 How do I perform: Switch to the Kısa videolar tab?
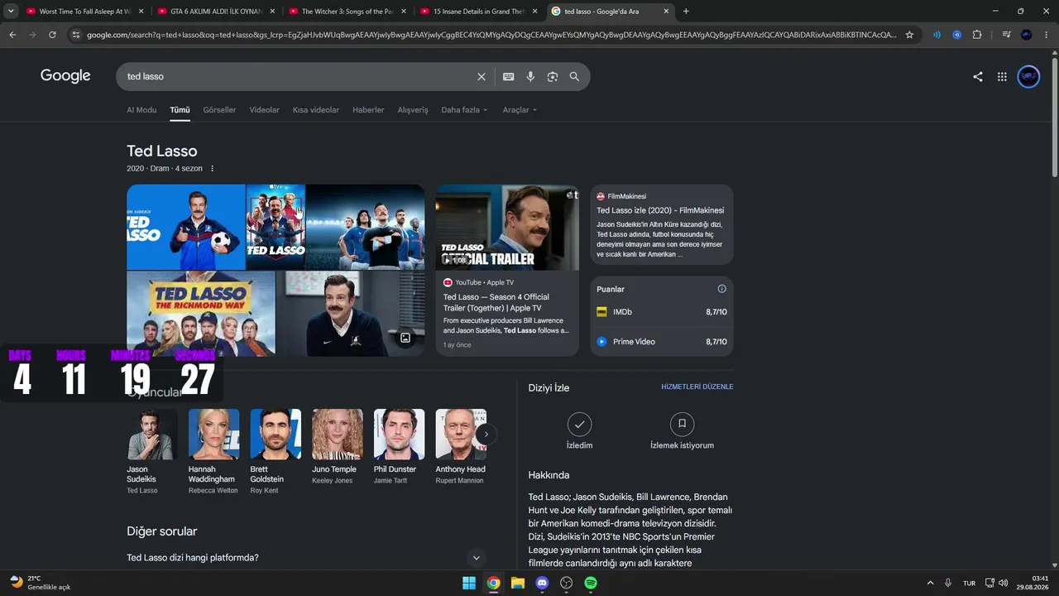[316, 110]
